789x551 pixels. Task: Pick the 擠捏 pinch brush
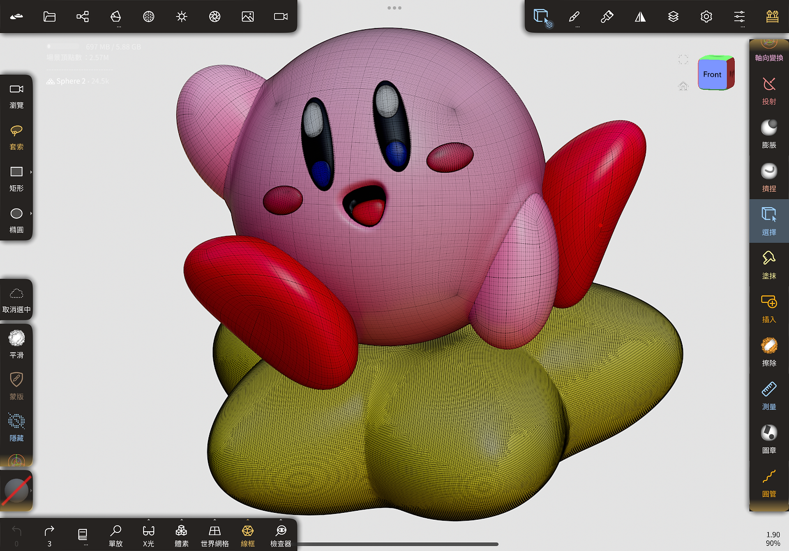(x=769, y=178)
